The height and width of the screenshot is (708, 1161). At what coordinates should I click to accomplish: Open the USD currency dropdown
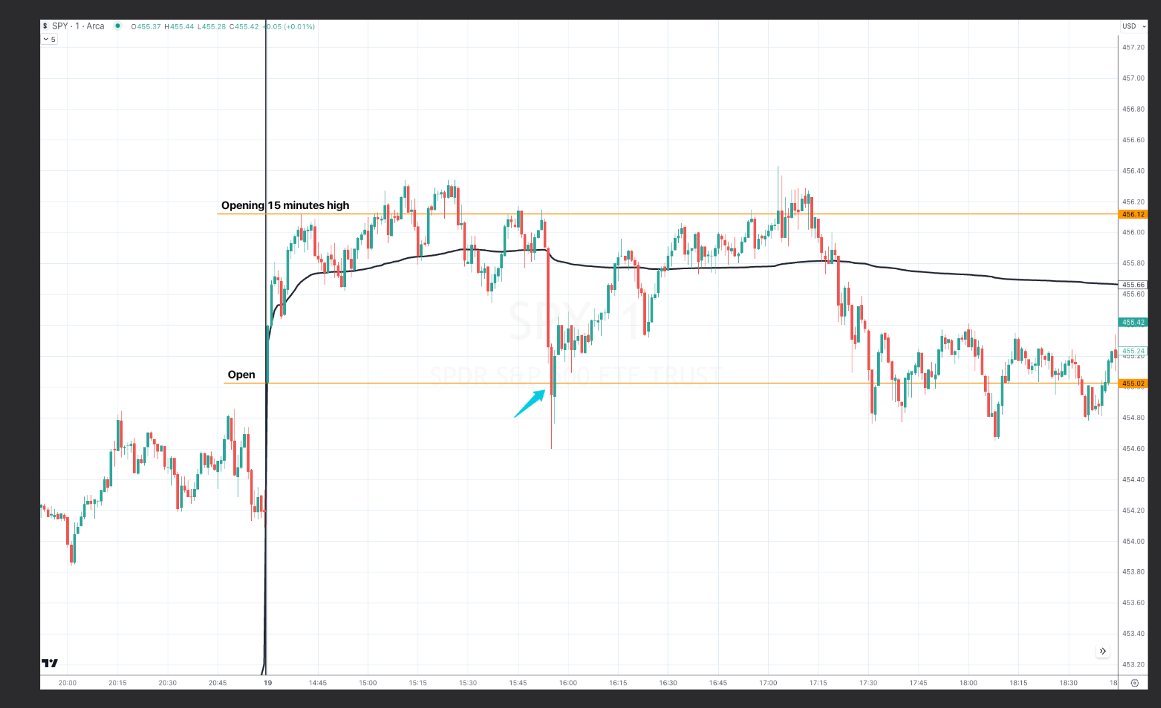pyautogui.click(x=1133, y=26)
